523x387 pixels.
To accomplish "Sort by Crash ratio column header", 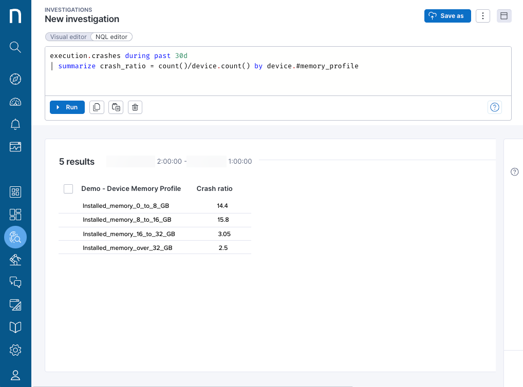I will pyautogui.click(x=214, y=189).
